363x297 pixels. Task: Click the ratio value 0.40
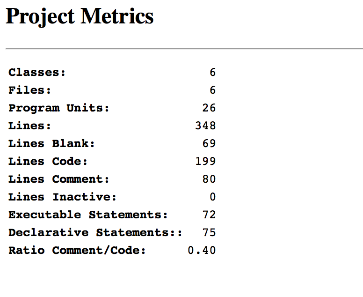202,251
